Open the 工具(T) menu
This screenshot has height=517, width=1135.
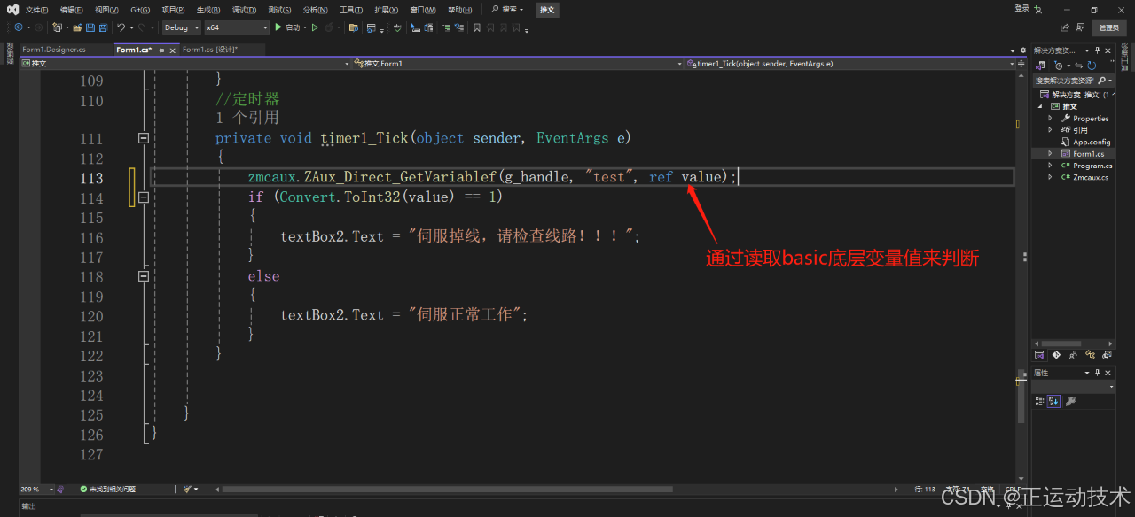coord(351,10)
